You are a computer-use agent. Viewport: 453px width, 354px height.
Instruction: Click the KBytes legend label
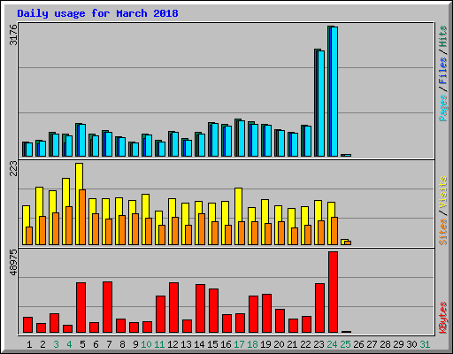point(442,318)
